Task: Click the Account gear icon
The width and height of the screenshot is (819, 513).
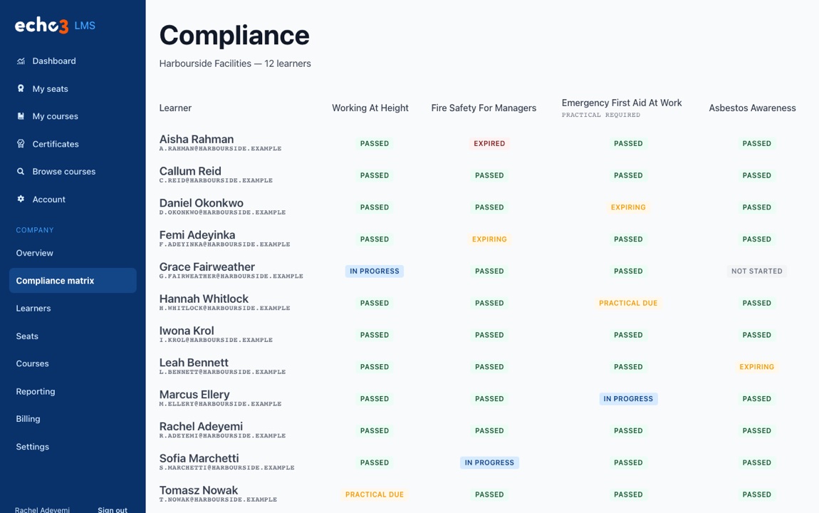Action: click(21, 199)
